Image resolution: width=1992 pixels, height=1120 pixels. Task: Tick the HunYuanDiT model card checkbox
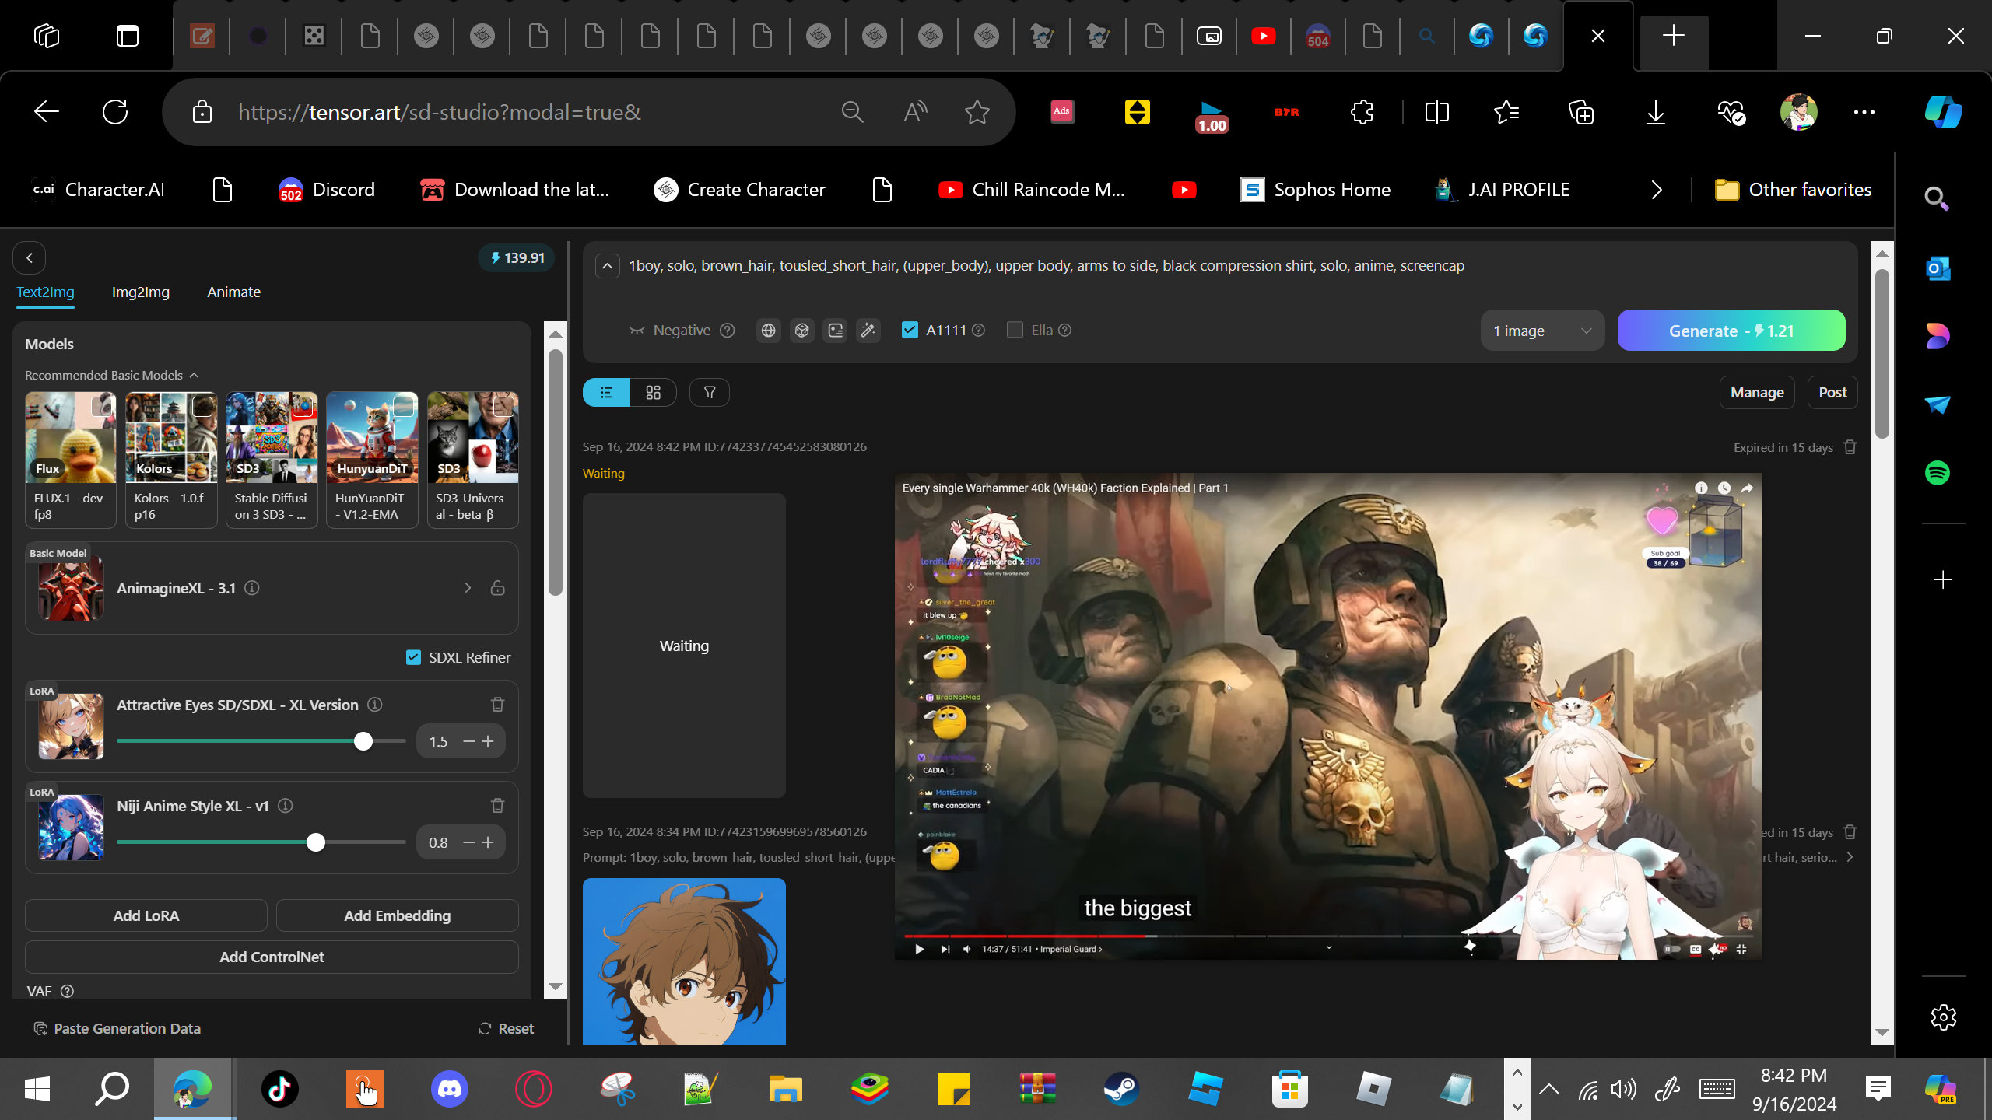pos(403,406)
